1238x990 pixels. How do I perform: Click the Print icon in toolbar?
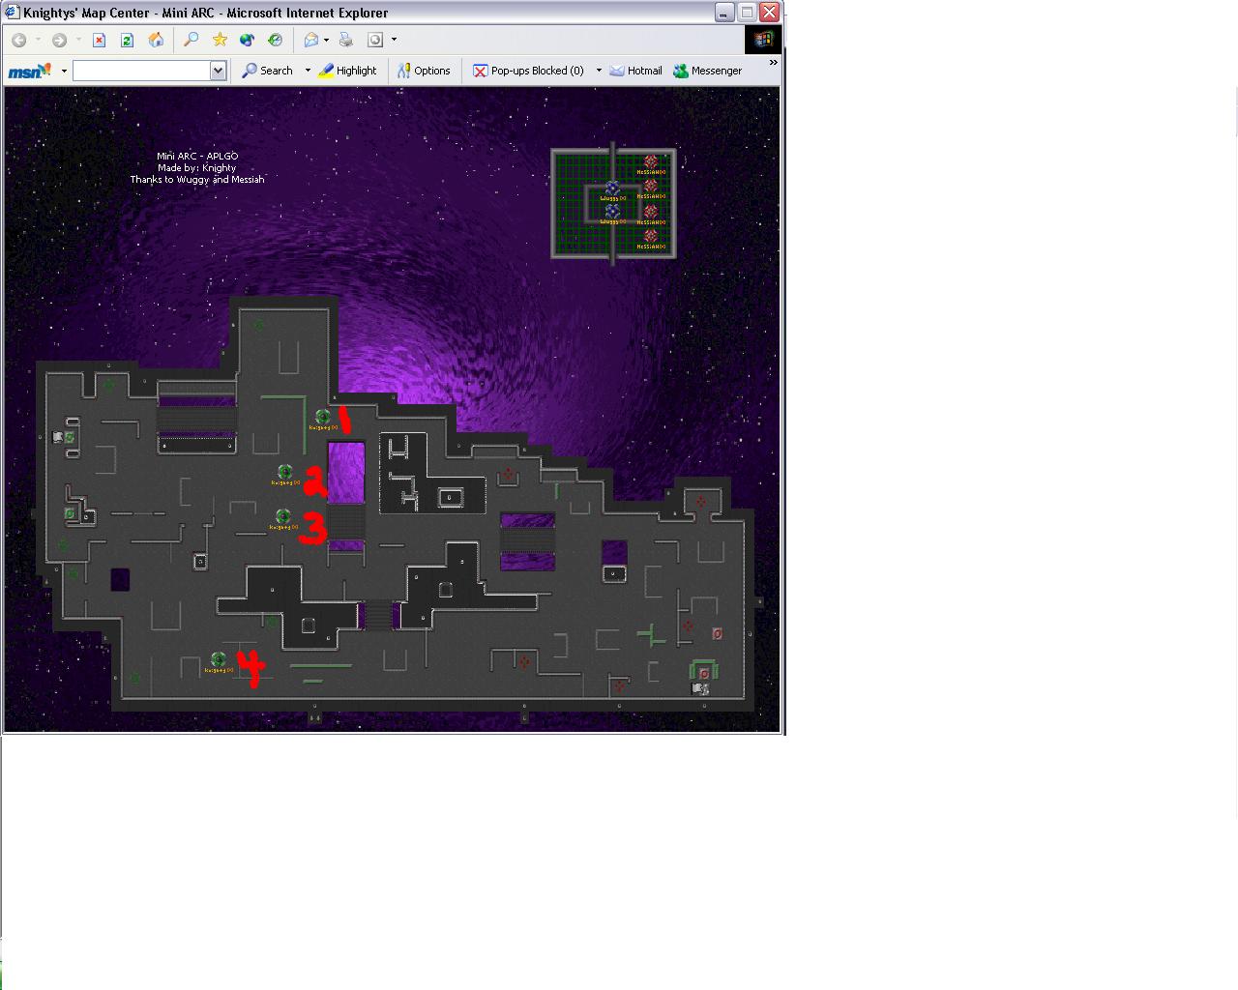pos(345,40)
